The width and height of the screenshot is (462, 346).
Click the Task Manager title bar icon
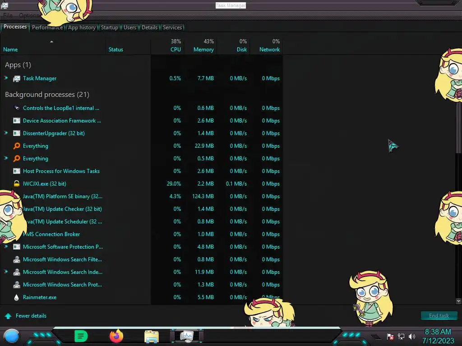[5, 5]
